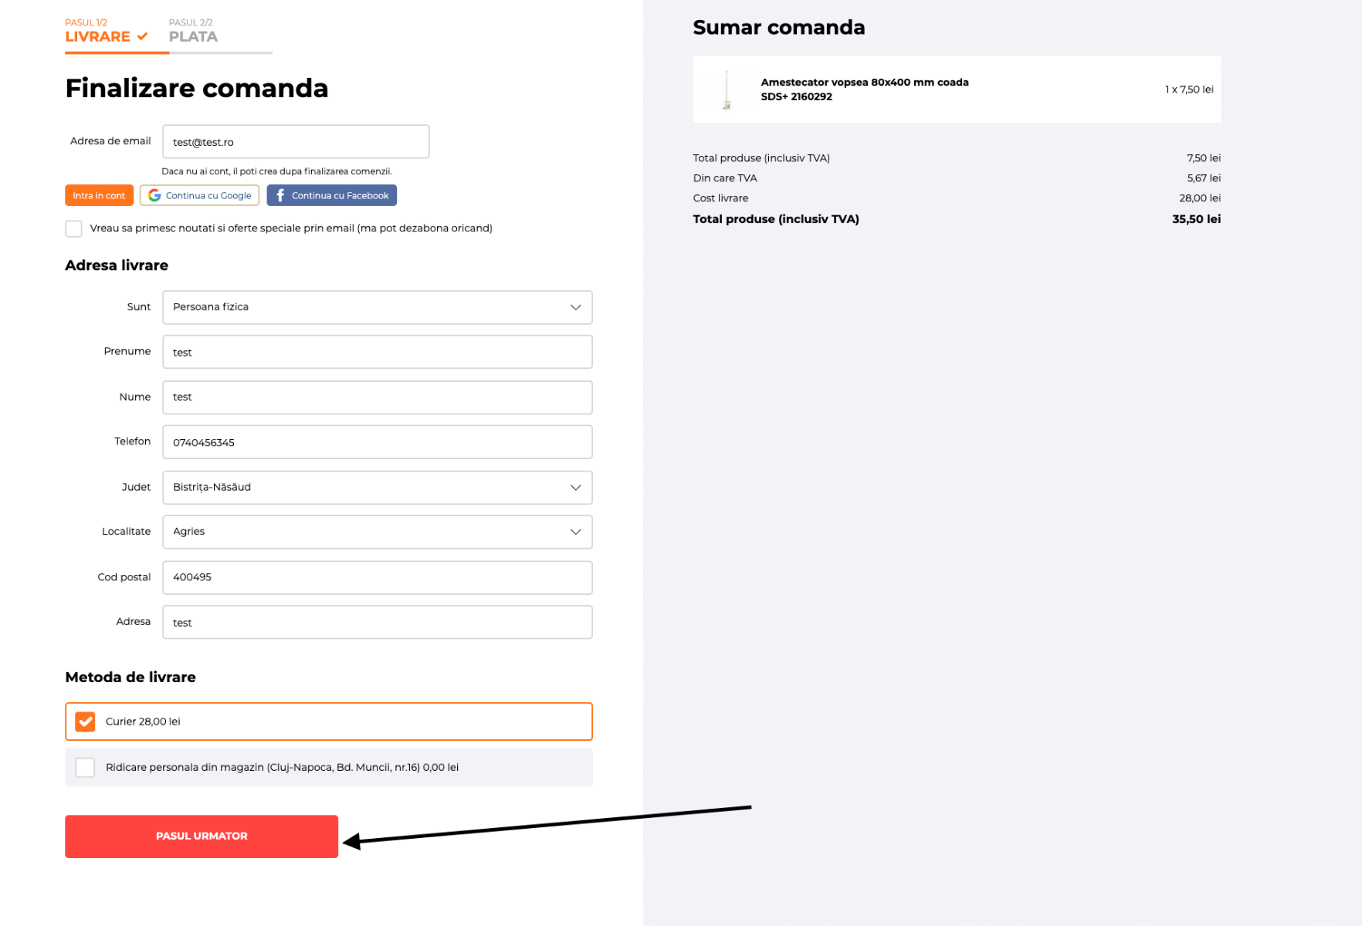Screen dimensions: 1362x926
Task: Click the Intra in cont button
Action: point(99,195)
